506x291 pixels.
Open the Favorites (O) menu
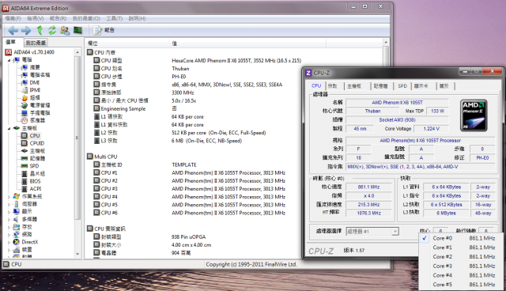(86, 18)
